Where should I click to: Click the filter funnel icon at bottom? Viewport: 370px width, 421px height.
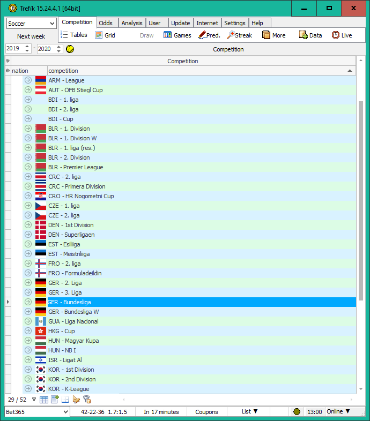(x=34, y=400)
